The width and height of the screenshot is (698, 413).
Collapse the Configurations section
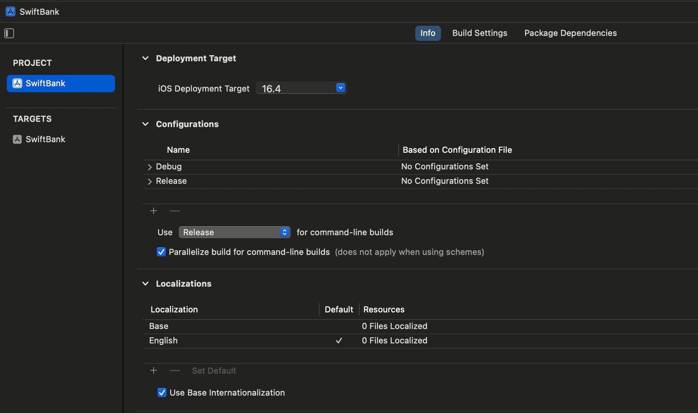[145, 124]
